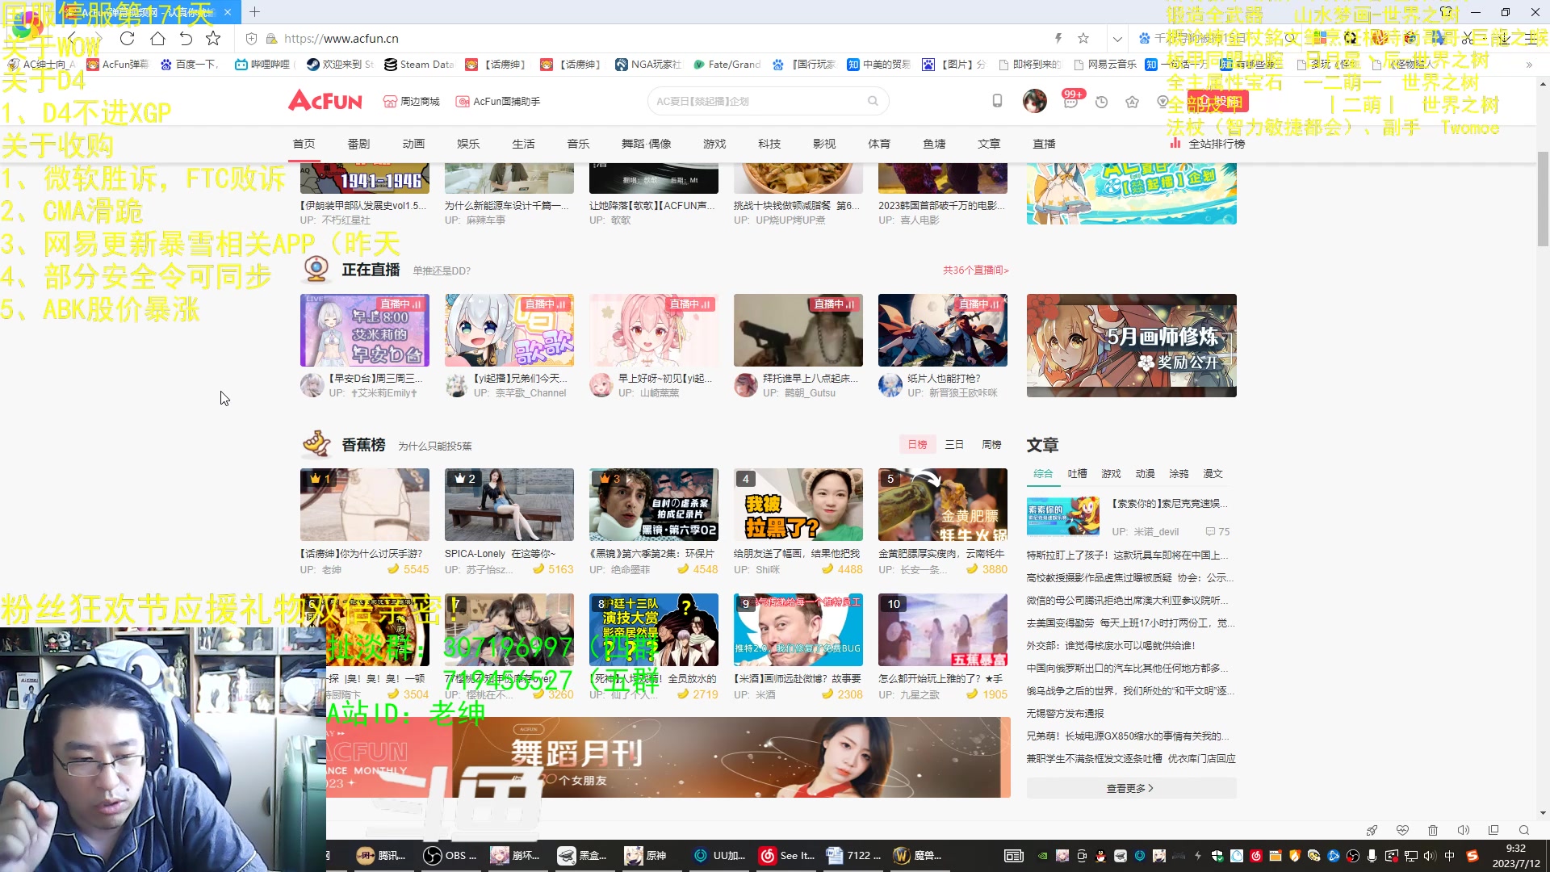Click browser status bar sound icon

[x=1463, y=830]
